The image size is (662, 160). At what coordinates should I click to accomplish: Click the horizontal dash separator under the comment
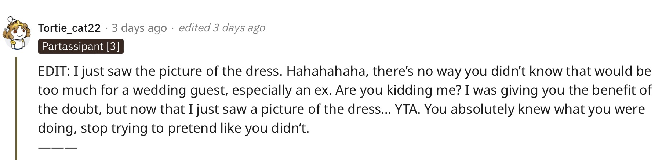58,147
